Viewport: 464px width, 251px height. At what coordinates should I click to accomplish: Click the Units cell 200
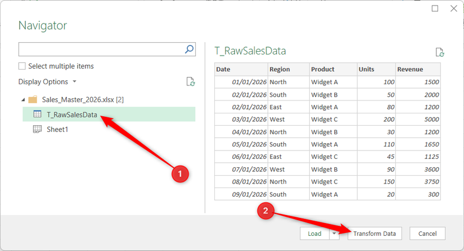[x=376, y=119]
